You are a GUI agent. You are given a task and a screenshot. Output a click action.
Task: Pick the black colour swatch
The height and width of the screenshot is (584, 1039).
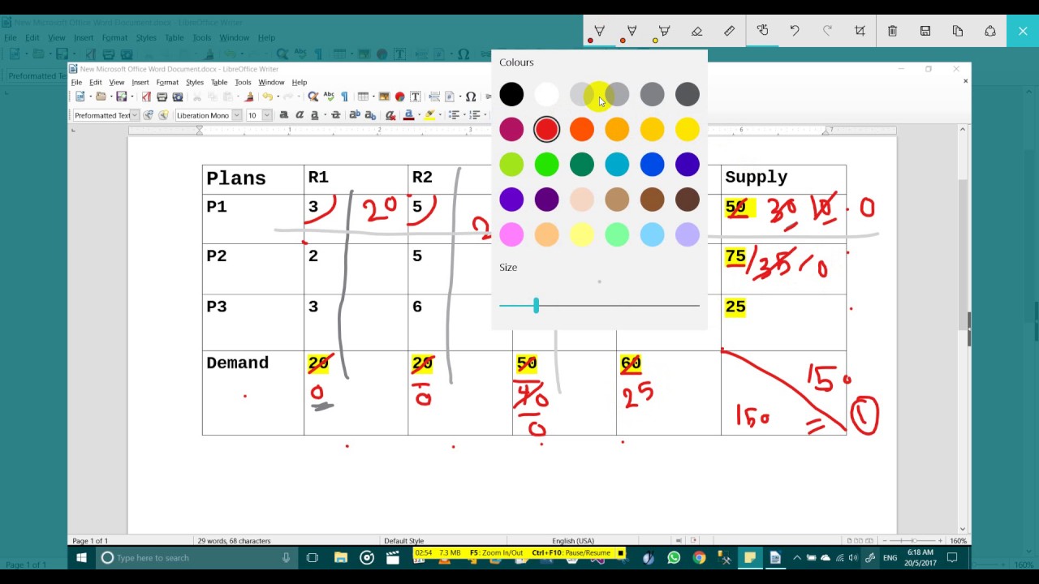pyautogui.click(x=511, y=95)
